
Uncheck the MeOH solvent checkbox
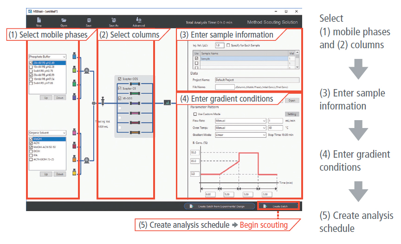[x=31, y=139]
